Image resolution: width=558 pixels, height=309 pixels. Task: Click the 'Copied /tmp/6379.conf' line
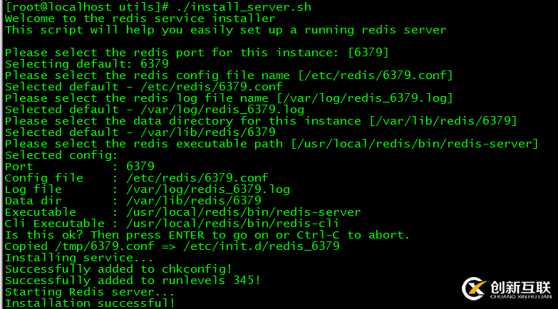(x=172, y=246)
